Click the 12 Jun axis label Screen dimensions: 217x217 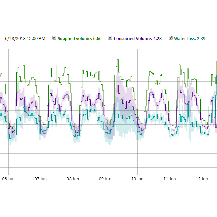point(202,179)
